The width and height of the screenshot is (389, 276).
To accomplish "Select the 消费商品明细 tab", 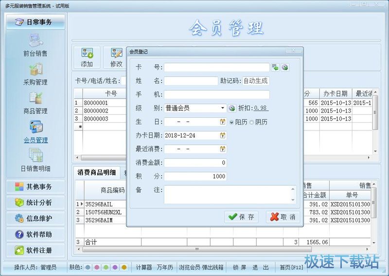I will pos(96,172).
